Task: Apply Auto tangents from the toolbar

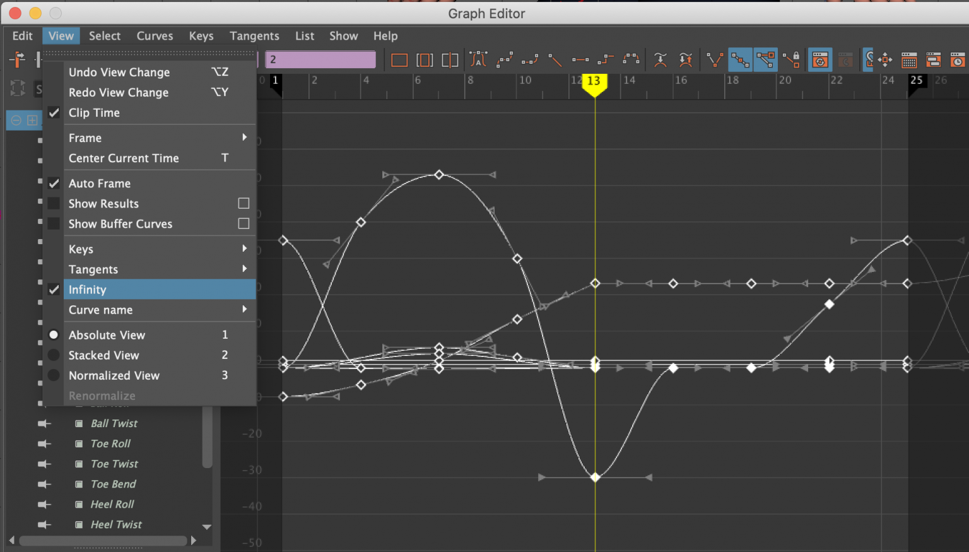Action: tap(479, 60)
